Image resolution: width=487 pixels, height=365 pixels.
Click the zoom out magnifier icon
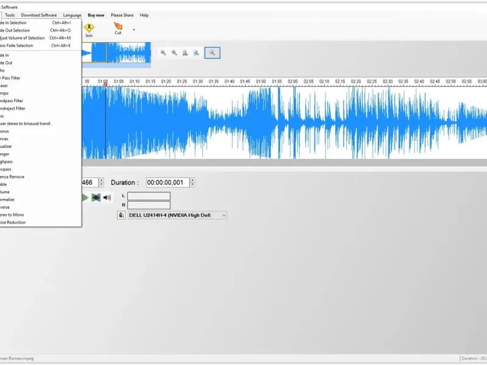[x=174, y=53]
